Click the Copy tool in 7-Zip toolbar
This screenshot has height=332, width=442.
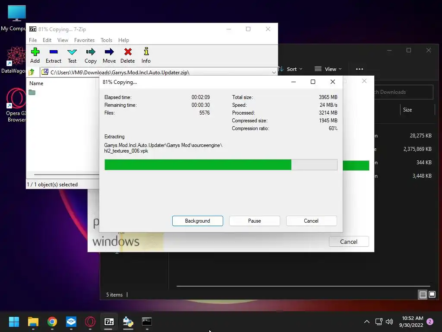point(91,55)
